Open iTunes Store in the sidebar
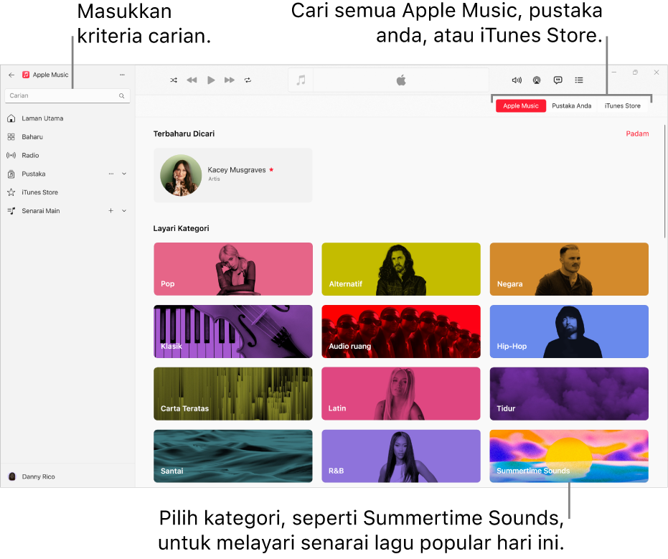Viewport: 668px width, 559px height. pyautogui.click(x=67, y=192)
